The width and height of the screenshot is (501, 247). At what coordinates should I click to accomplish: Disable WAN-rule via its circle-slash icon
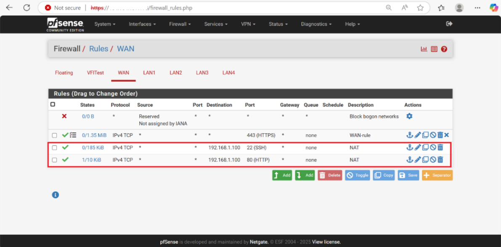pos(433,135)
